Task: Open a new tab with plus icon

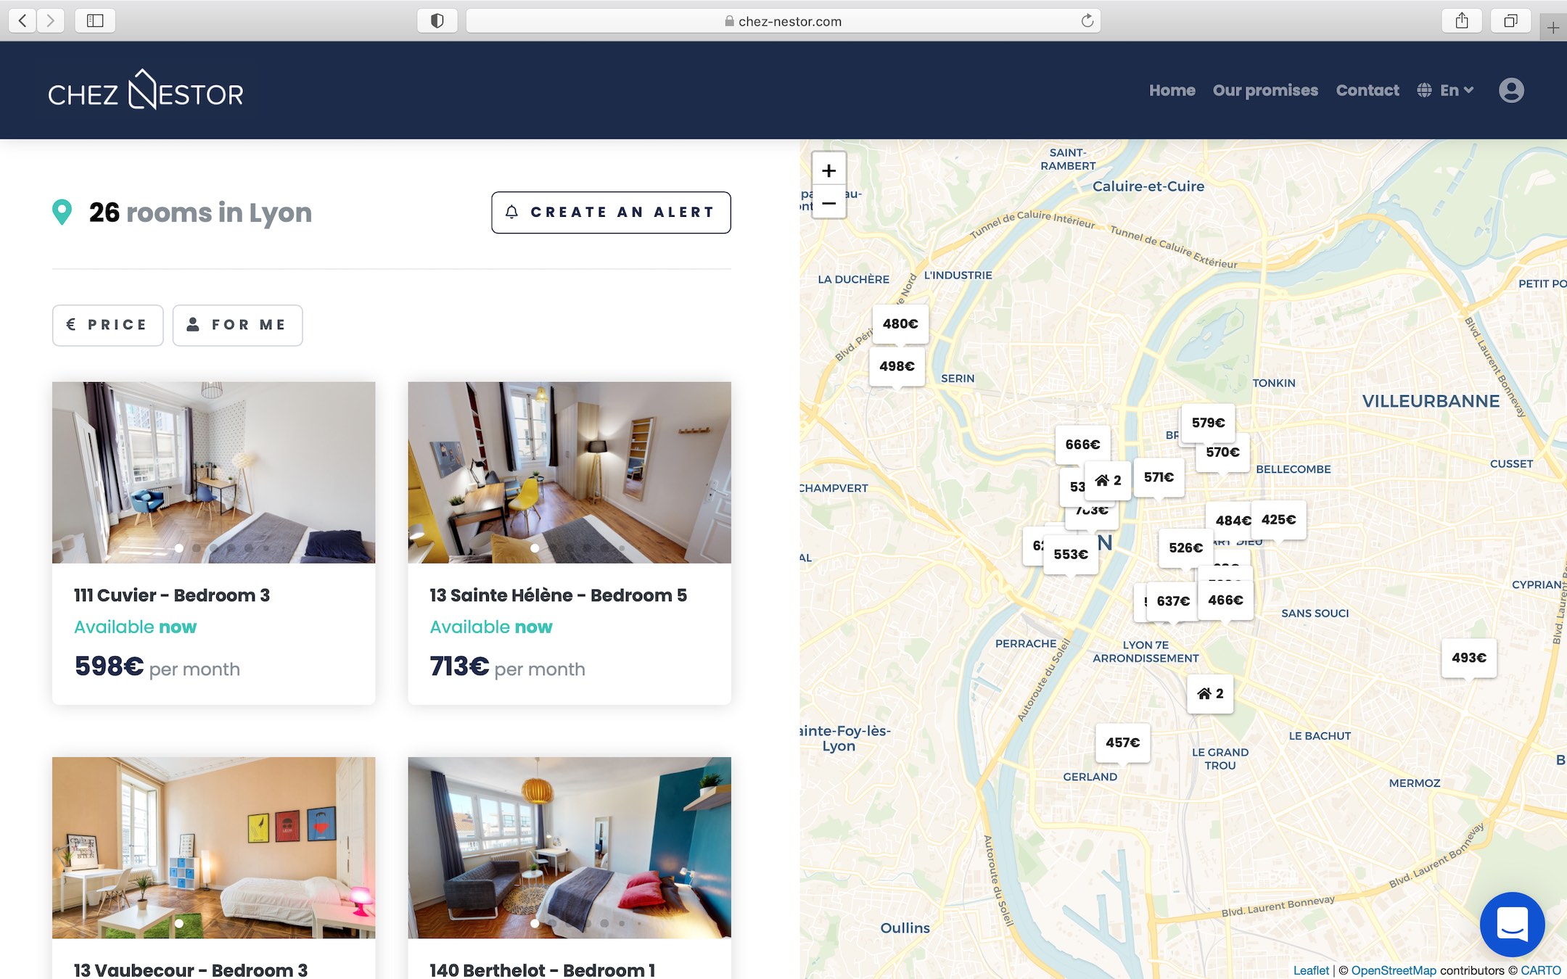Action: point(1552,28)
